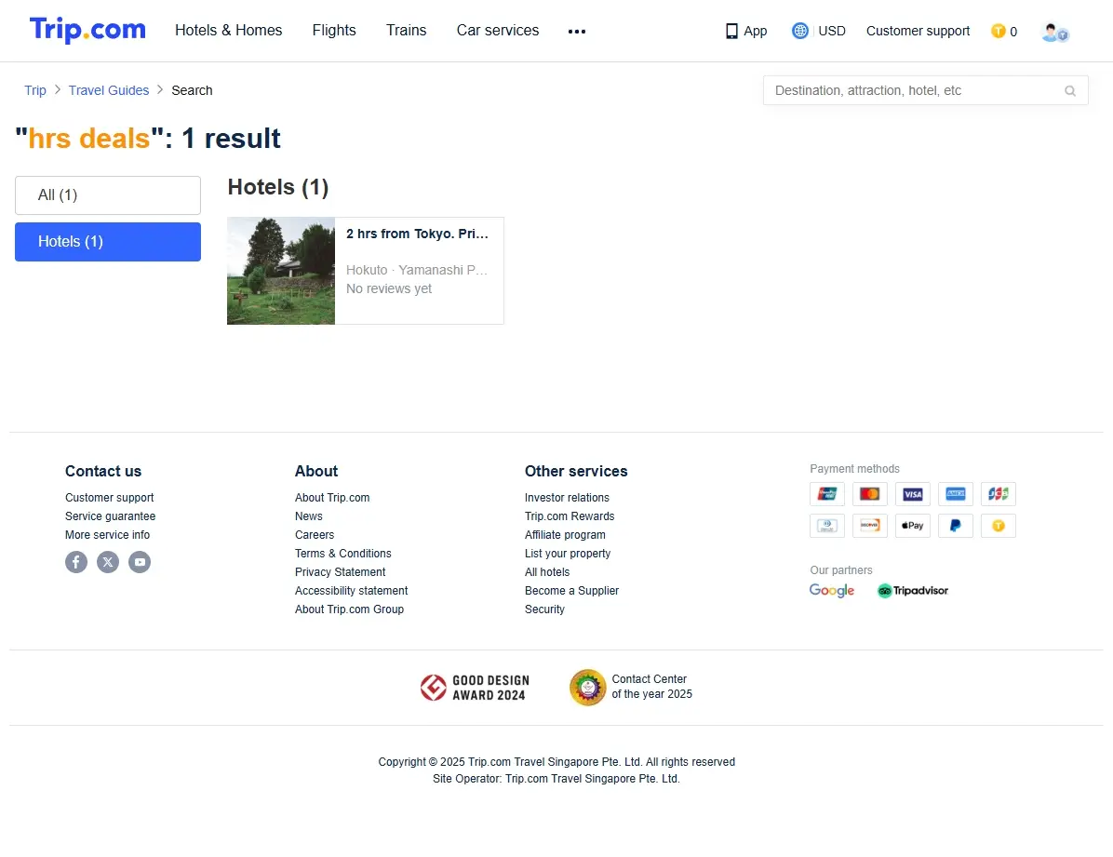The image size is (1113, 857).
Task: Open the Affiliate program link
Action: point(565,535)
